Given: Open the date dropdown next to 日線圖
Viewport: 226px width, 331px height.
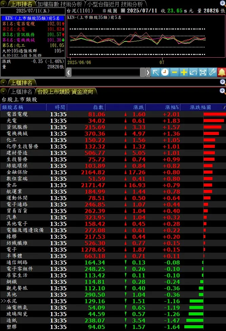Looking at the screenshot, I should tap(123, 11).
